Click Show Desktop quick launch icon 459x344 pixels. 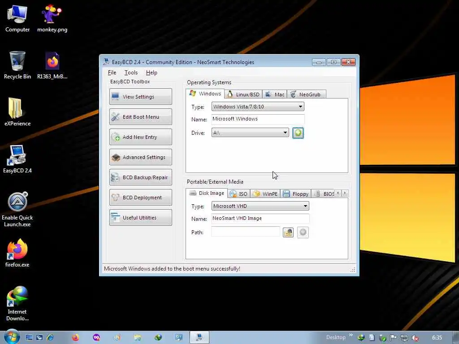tap(29, 338)
